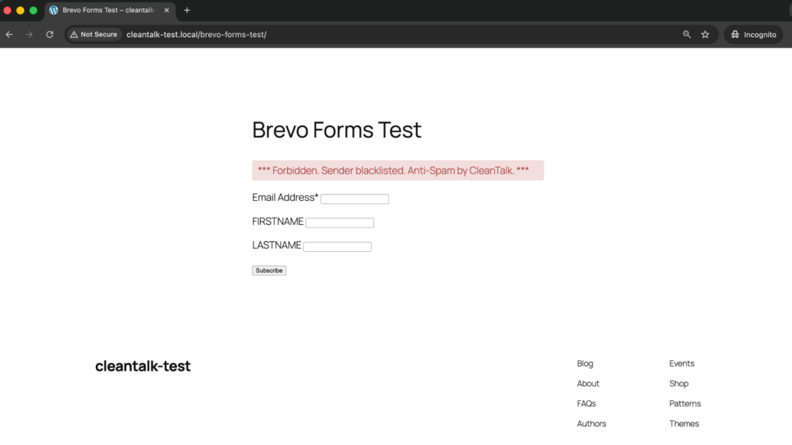Open the cleantalk-test site title link

click(143, 365)
